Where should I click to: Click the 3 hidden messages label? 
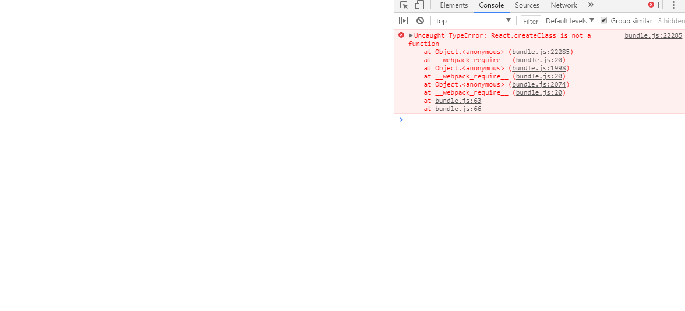coord(672,21)
